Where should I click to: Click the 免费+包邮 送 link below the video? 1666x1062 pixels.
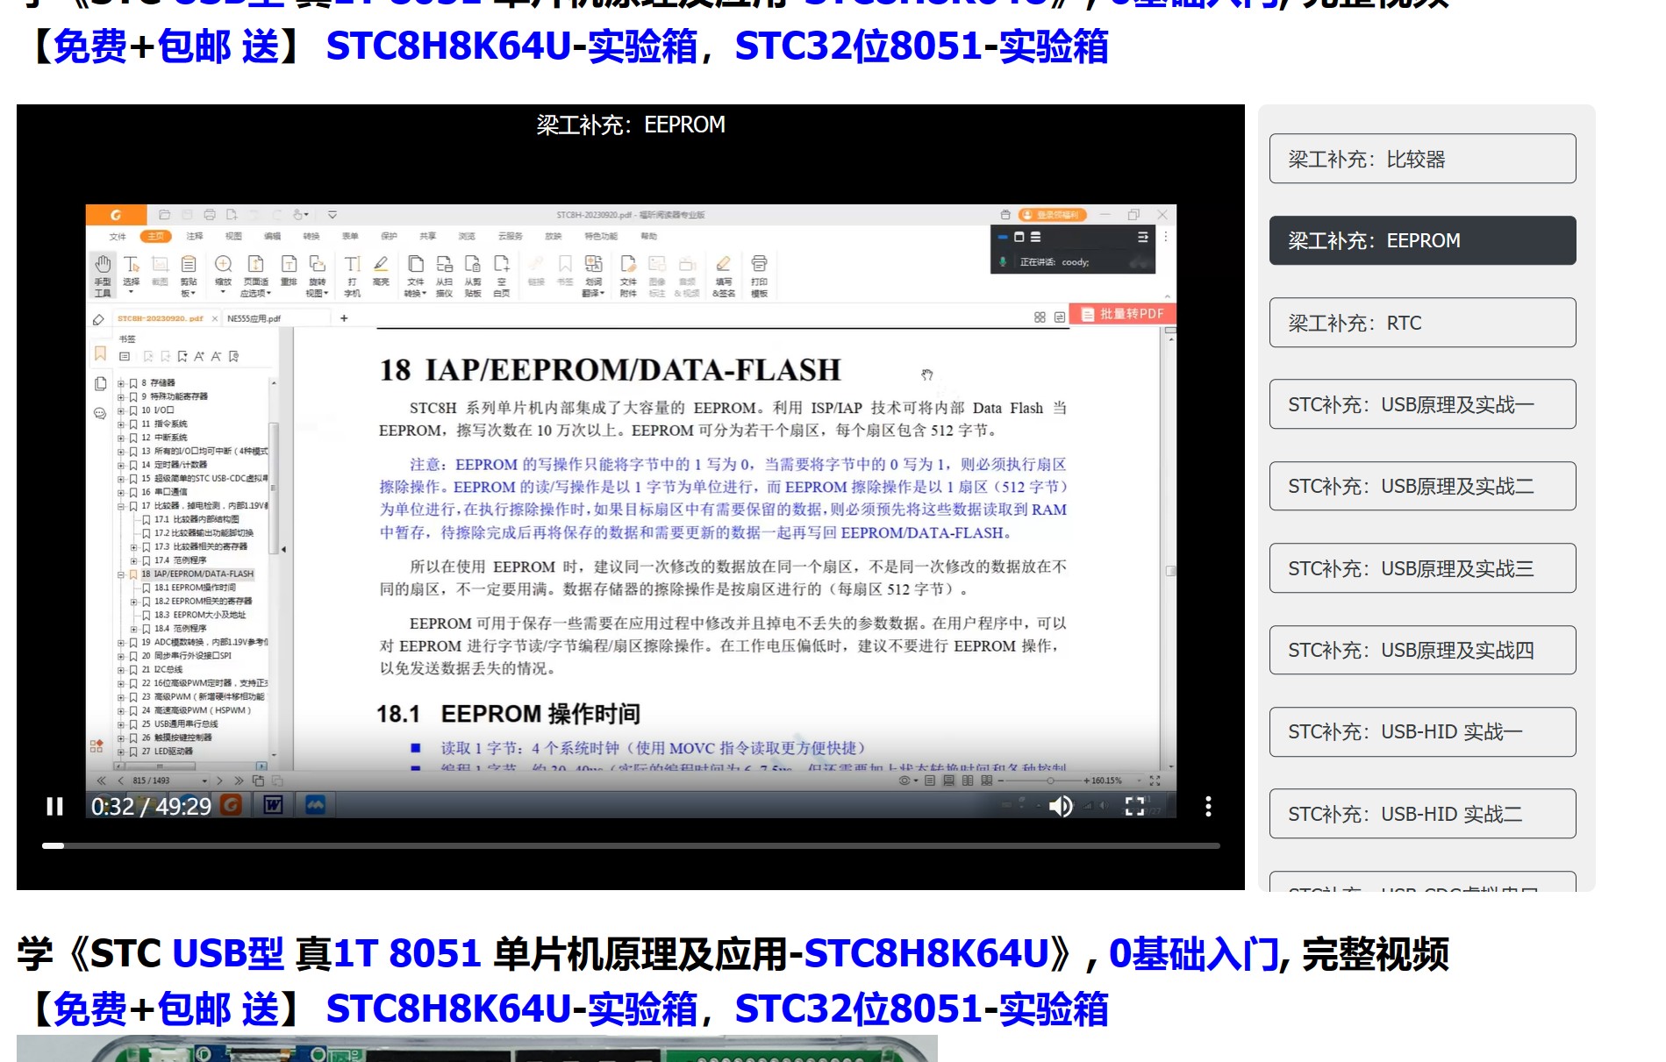(x=166, y=1009)
